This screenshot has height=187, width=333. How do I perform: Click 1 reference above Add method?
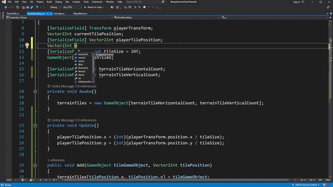[56, 160]
